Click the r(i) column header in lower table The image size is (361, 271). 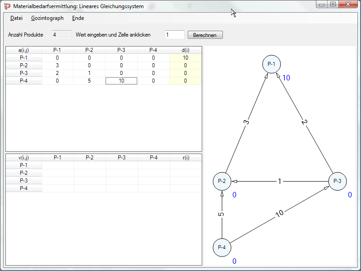tap(185, 158)
